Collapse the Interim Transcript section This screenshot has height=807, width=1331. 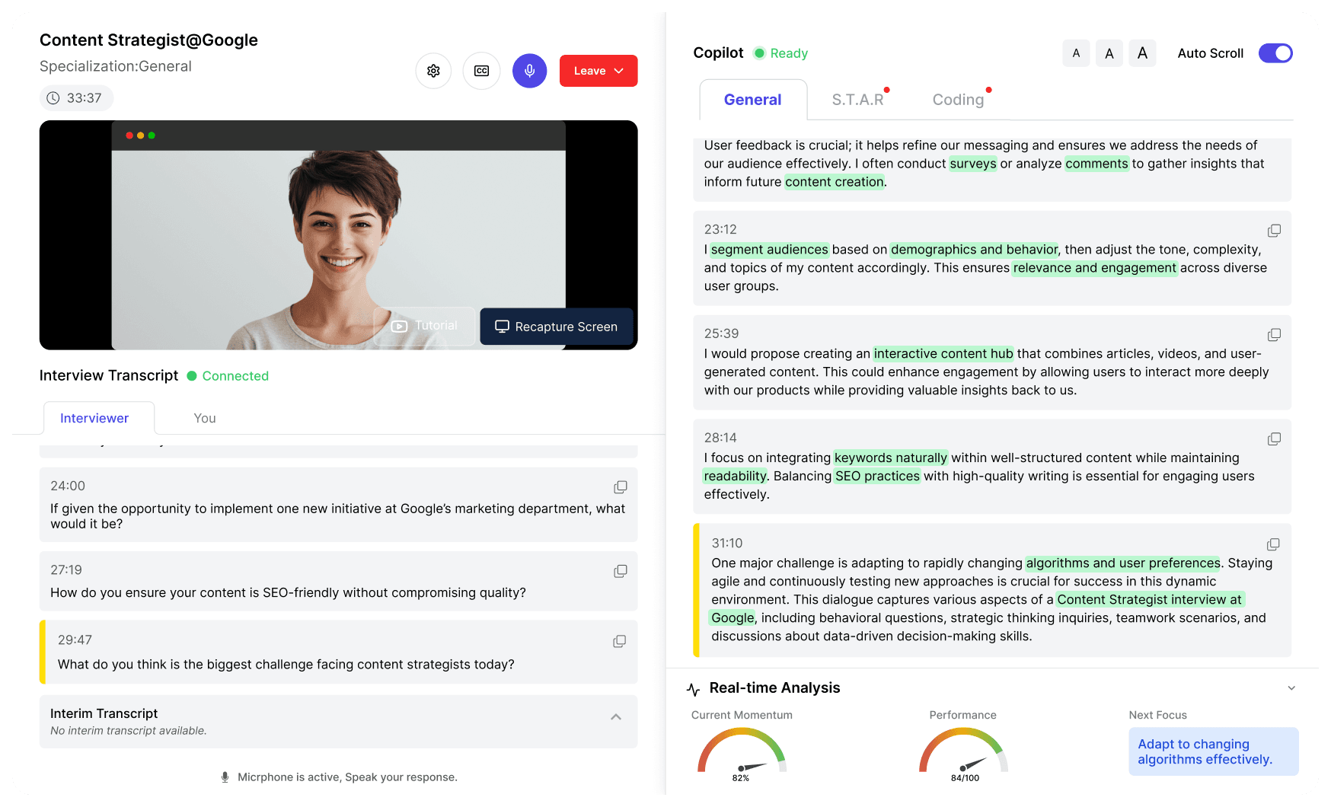616,717
